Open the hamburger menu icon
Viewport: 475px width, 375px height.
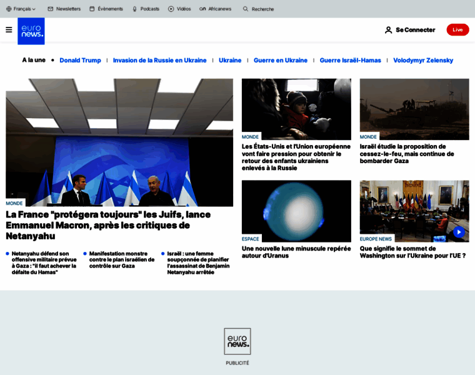[x=9, y=29]
